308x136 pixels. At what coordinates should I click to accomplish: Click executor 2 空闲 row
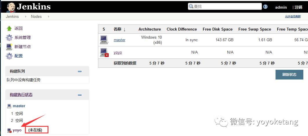coord(17,120)
